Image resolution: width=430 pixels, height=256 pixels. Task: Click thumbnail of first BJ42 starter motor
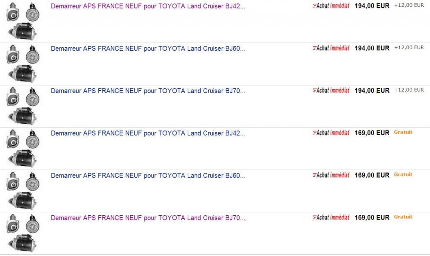pos(23,21)
